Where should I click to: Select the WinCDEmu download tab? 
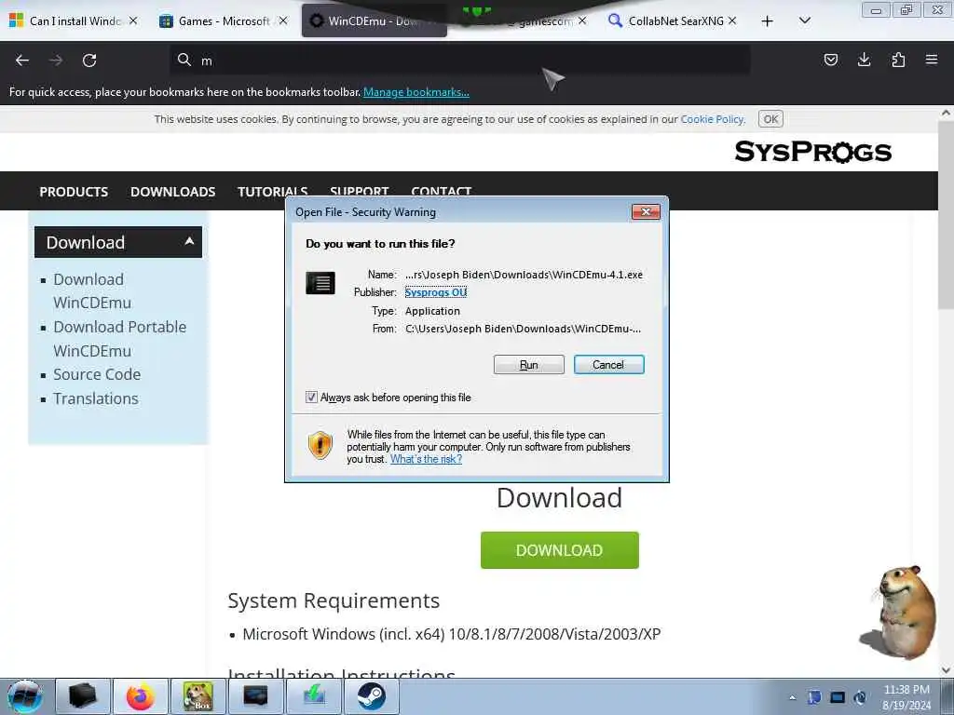pyautogui.click(x=374, y=20)
